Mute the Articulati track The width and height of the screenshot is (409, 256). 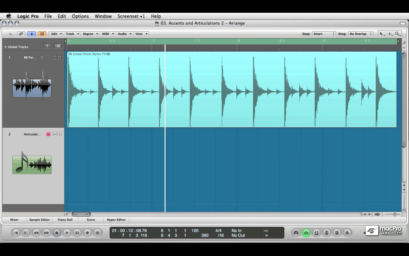tap(55, 134)
